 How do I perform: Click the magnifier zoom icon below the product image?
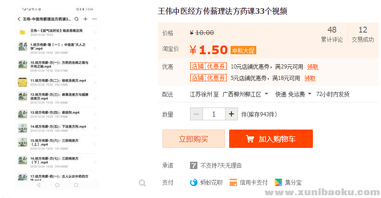click(142, 183)
